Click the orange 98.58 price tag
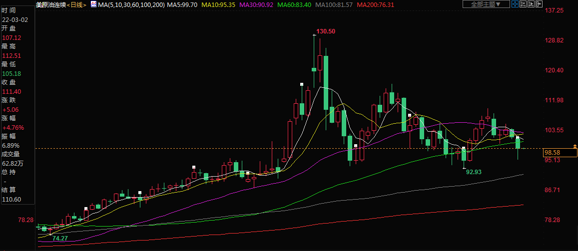This screenshot has width=578, height=251. [552, 152]
